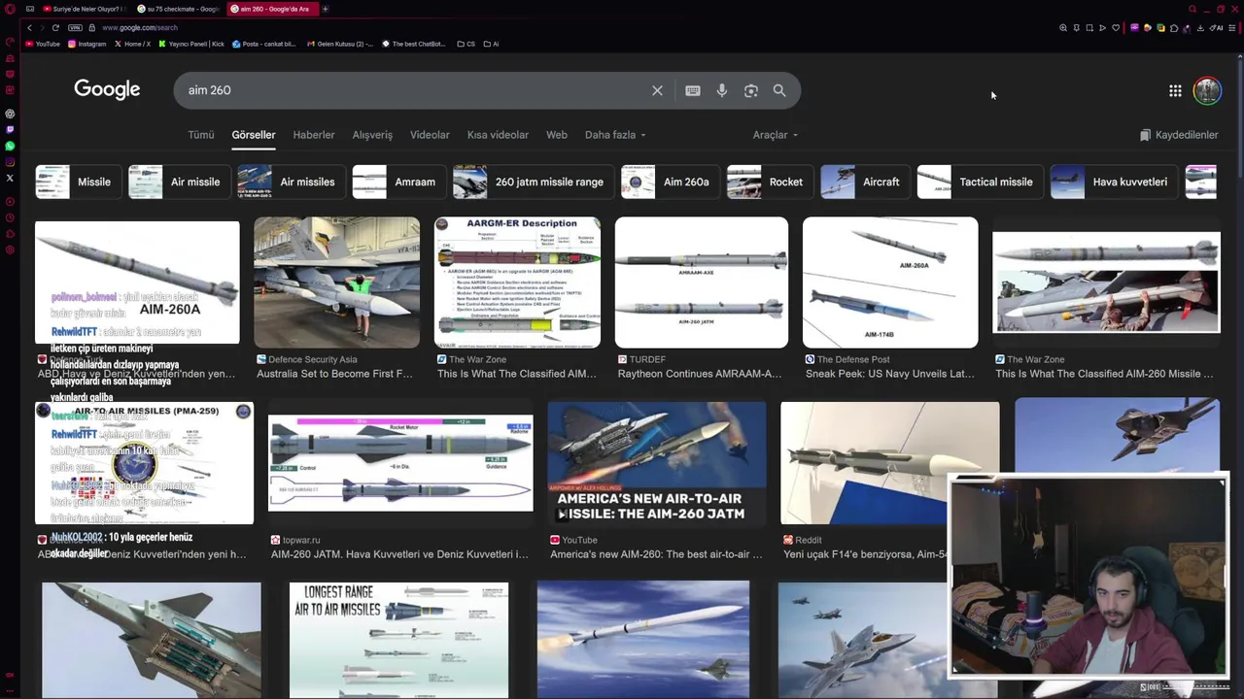Clear the search box with the X icon
The height and width of the screenshot is (699, 1244).
(657, 90)
